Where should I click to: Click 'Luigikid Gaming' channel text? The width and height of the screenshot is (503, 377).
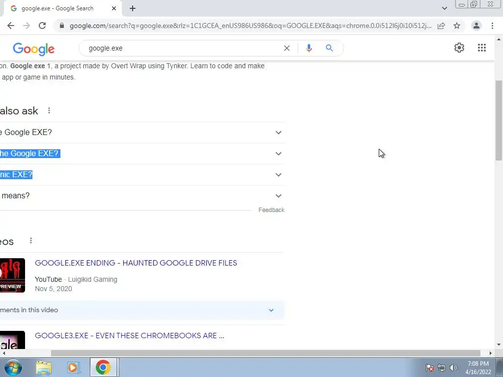[x=92, y=279]
